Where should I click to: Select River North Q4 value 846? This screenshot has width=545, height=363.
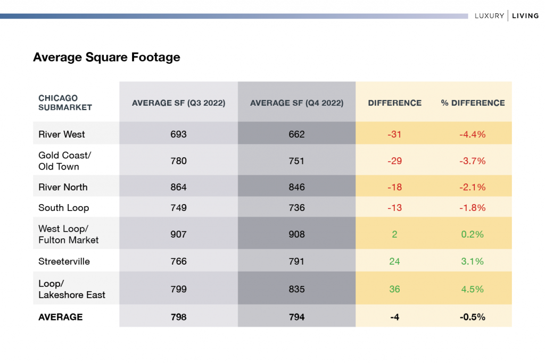pyautogui.click(x=296, y=187)
